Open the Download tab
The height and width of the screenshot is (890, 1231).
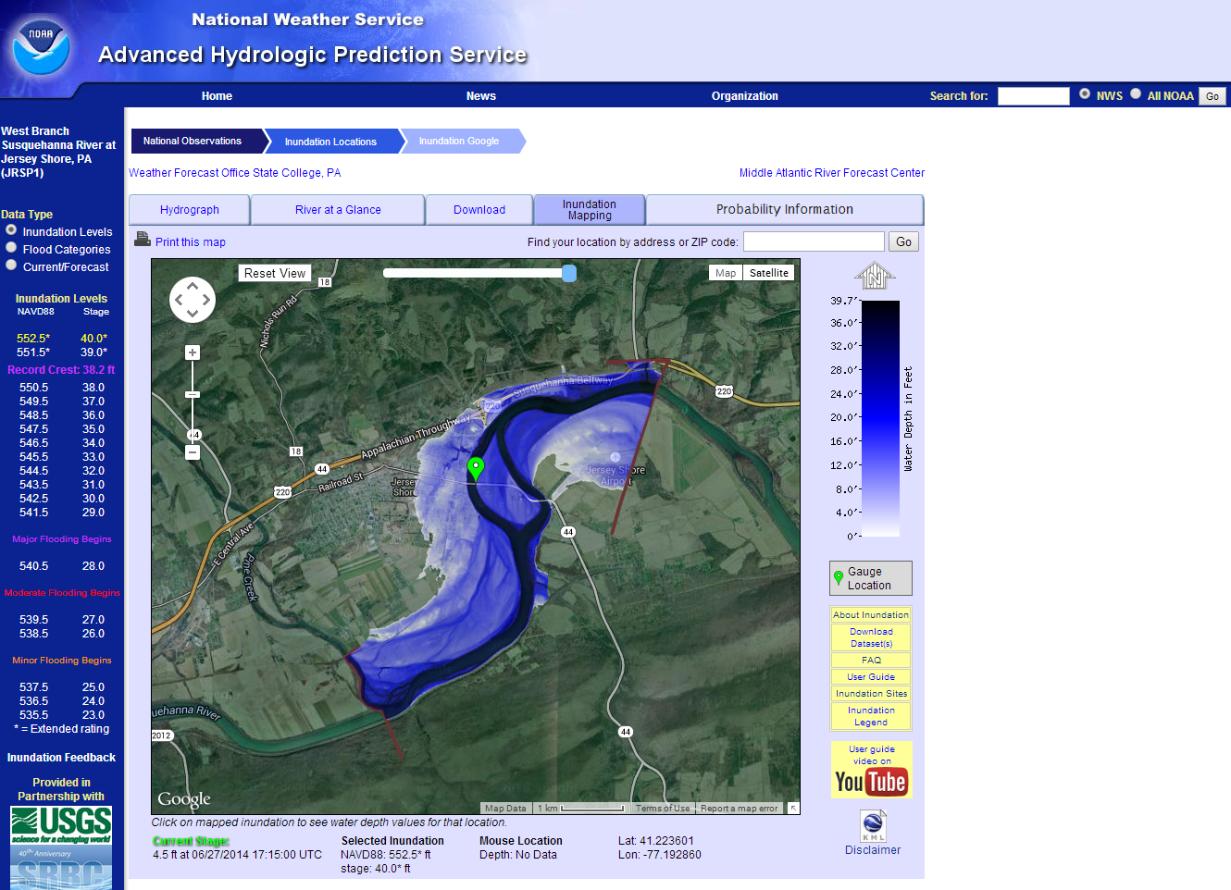(x=479, y=210)
